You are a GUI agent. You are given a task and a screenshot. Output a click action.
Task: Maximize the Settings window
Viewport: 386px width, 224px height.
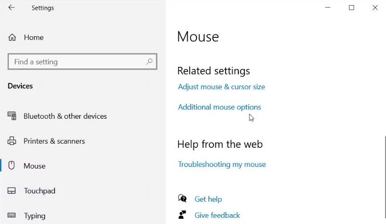pos(351,8)
